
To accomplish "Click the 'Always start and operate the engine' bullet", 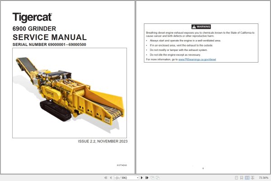I will click(185, 41).
